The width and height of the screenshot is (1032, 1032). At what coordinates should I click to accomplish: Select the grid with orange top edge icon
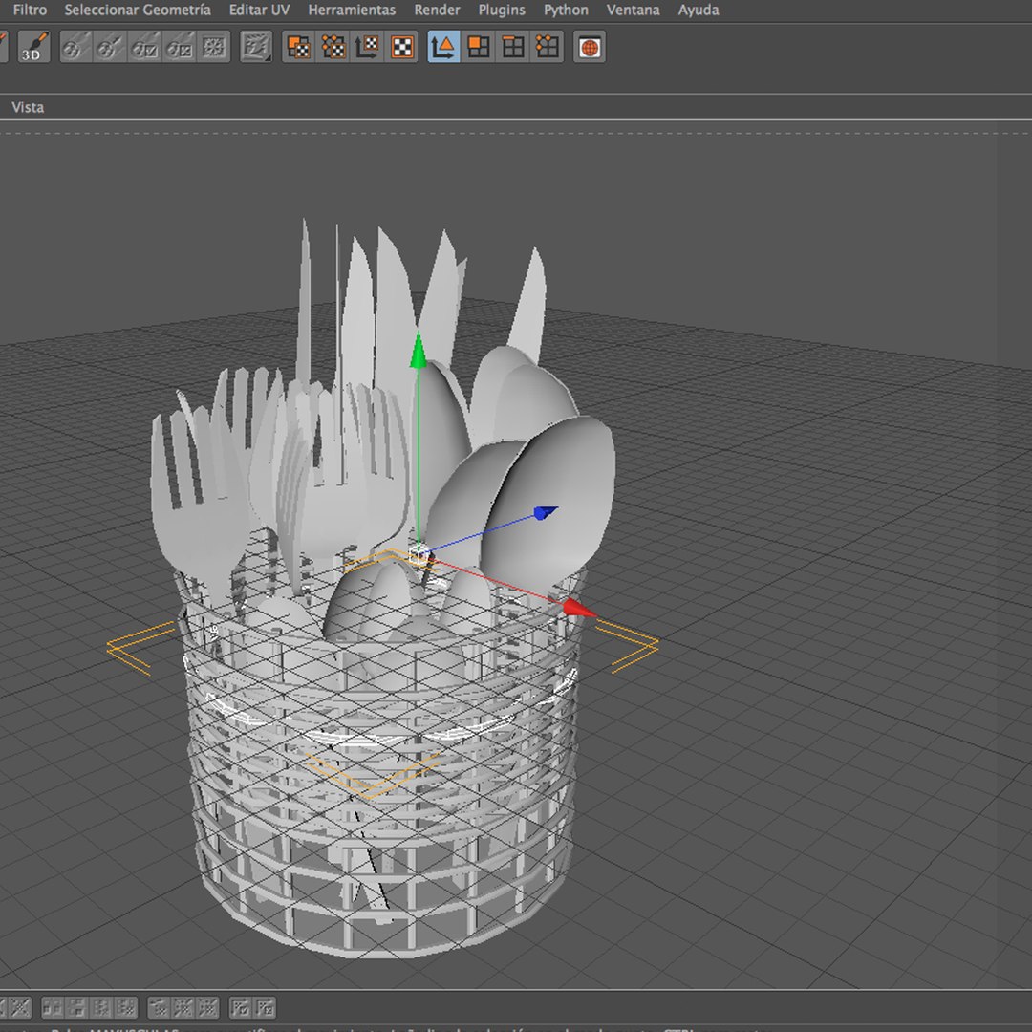tap(513, 47)
